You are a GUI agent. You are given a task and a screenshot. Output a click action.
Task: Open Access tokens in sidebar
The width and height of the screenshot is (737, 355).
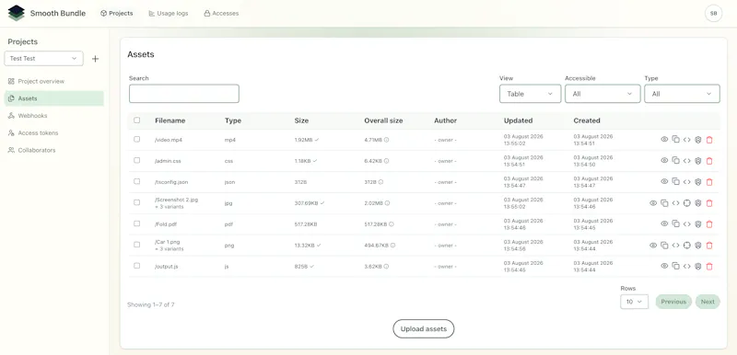(x=54, y=132)
